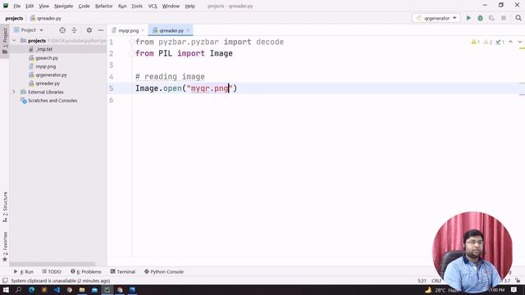Click the typo check count indicator
525x295 pixels.
tap(500, 42)
